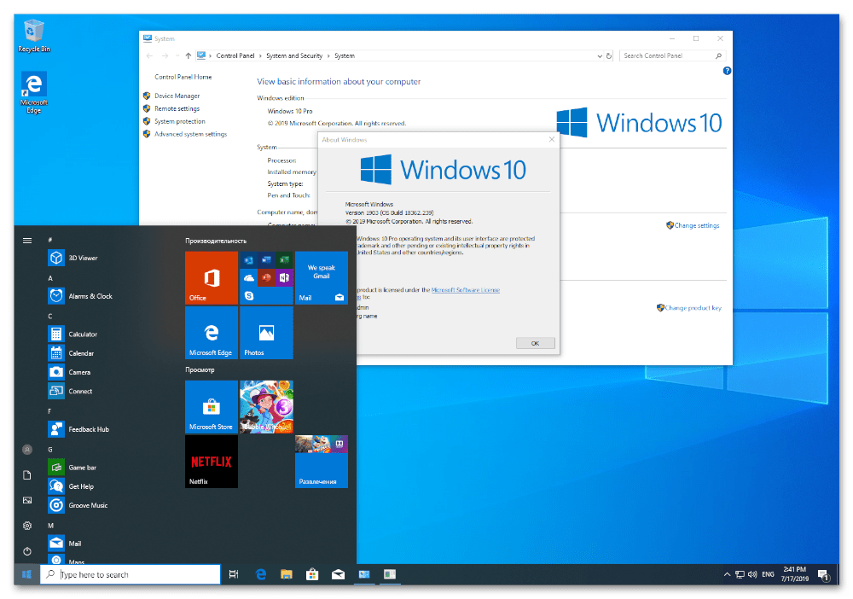Click the Power icon in Start menu
This screenshot has height=599, width=853.
pos(27,551)
